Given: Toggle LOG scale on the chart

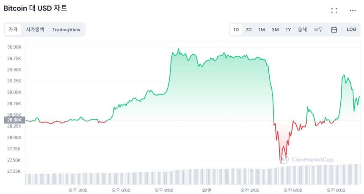Looking at the screenshot, I should tap(351, 30).
